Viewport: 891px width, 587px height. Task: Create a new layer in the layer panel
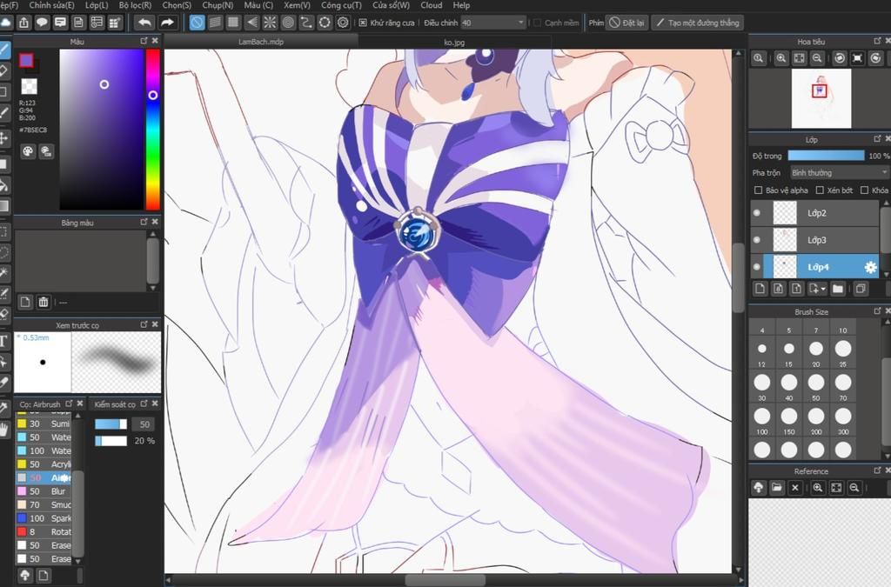pyautogui.click(x=760, y=289)
